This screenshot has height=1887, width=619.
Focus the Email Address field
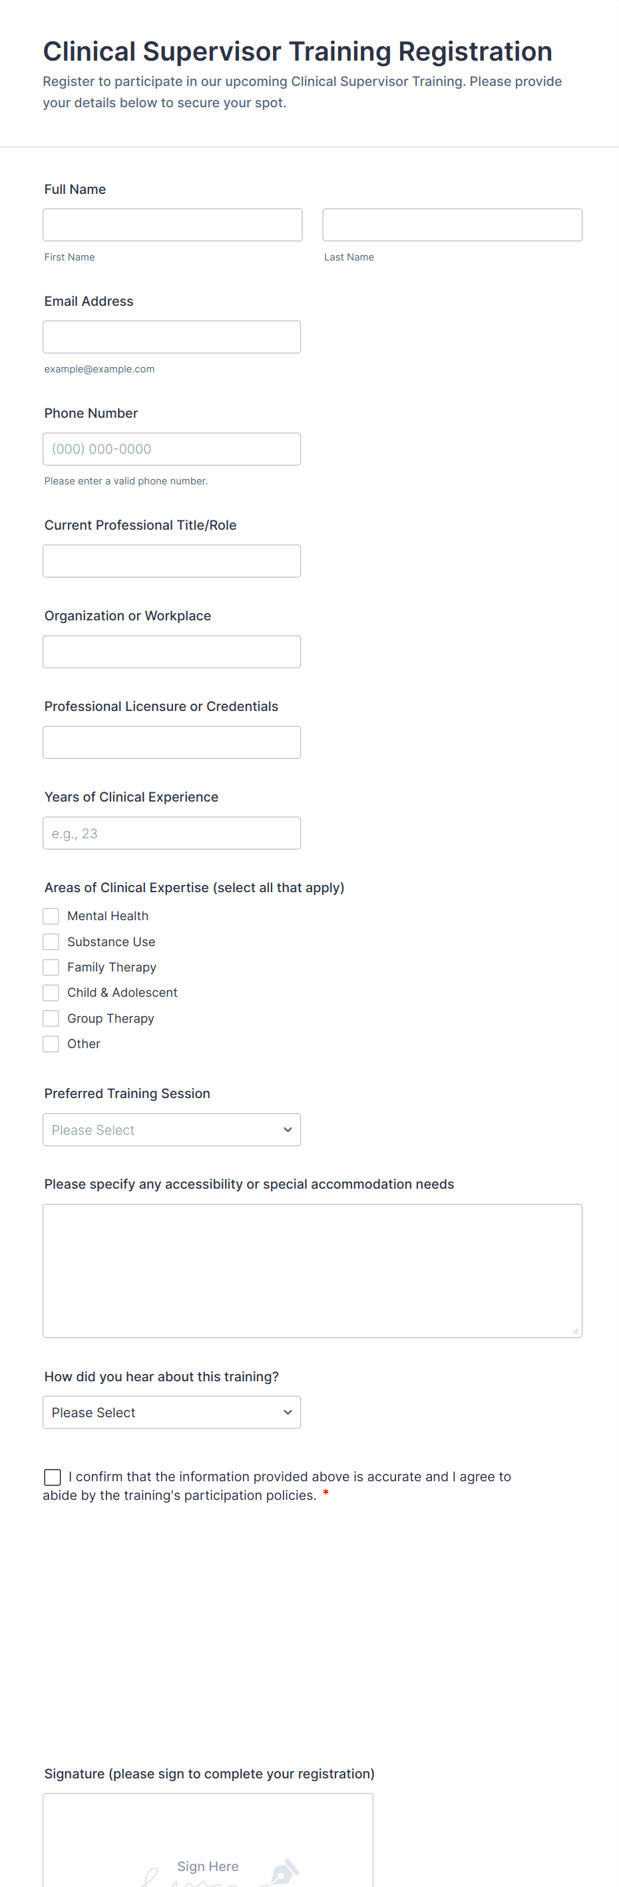pyautogui.click(x=171, y=337)
